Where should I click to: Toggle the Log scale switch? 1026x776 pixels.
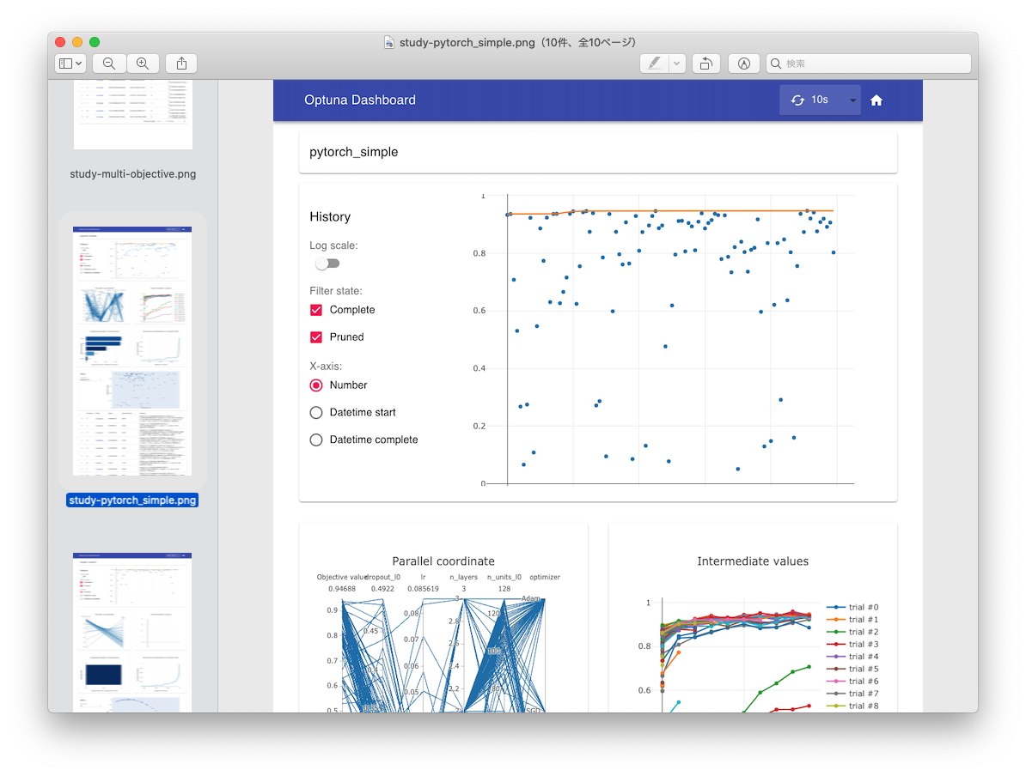coord(327,263)
